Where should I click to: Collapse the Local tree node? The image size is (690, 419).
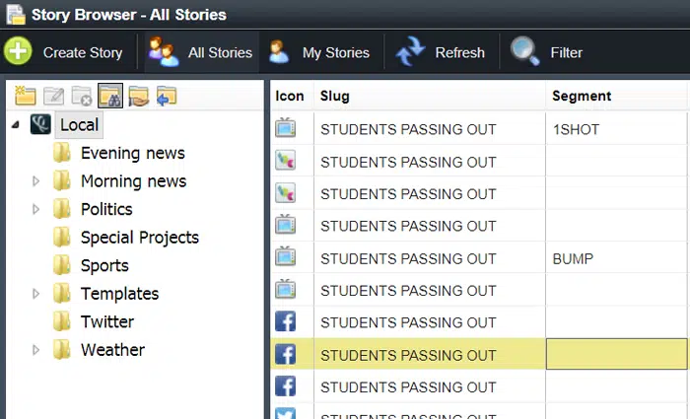(x=16, y=125)
